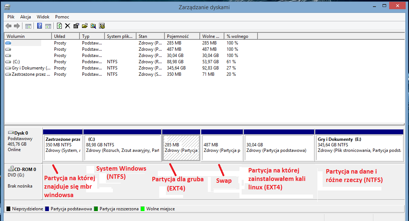Screen dimensions: 409x221
Task: Click the Back arrow toolbar icon
Action: click(8, 26)
